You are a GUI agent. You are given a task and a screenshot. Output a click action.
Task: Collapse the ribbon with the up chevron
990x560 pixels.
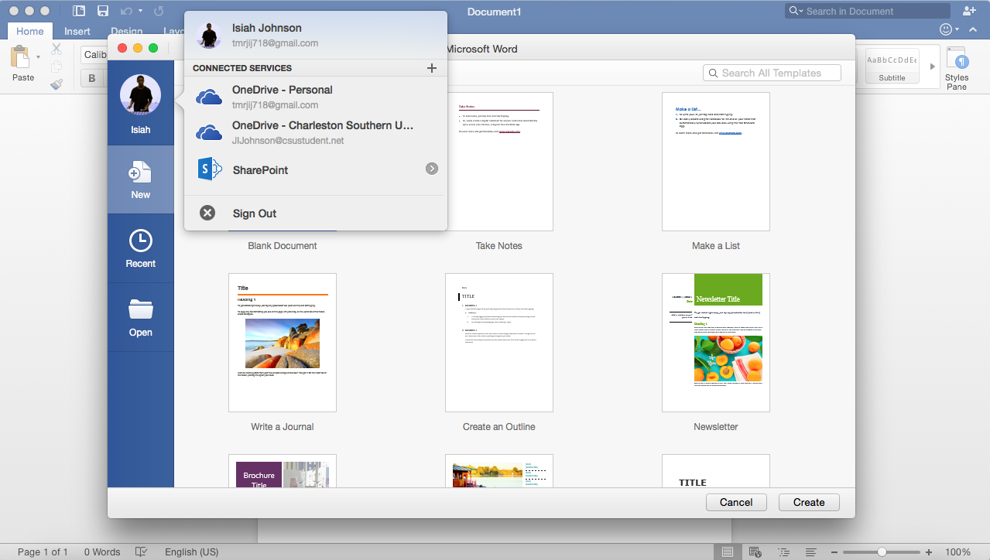pyautogui.click(x=972, y=29)
